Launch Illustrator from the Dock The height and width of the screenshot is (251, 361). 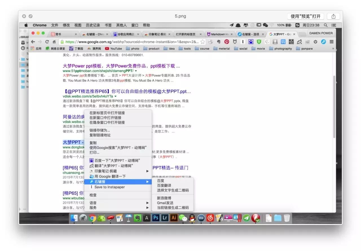click(174, 218)
